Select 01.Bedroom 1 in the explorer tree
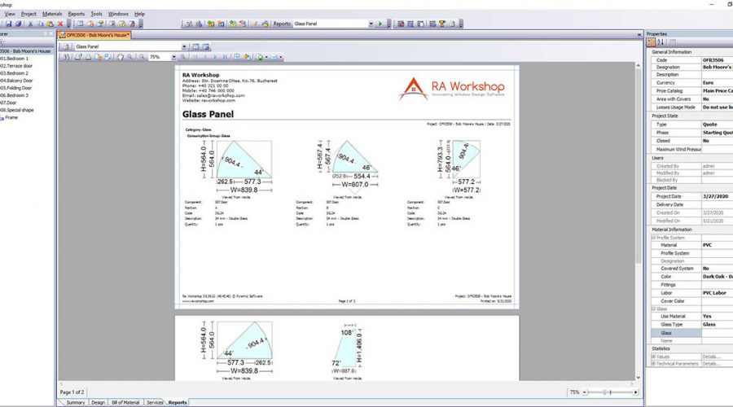Image resolution: width=733 pixels, height=407 pixels. (x=14, y=59)
